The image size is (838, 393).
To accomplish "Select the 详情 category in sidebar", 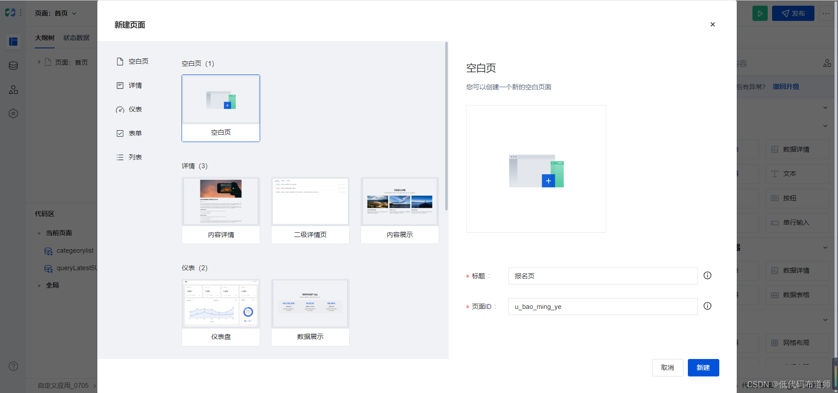I will [129, 85].
